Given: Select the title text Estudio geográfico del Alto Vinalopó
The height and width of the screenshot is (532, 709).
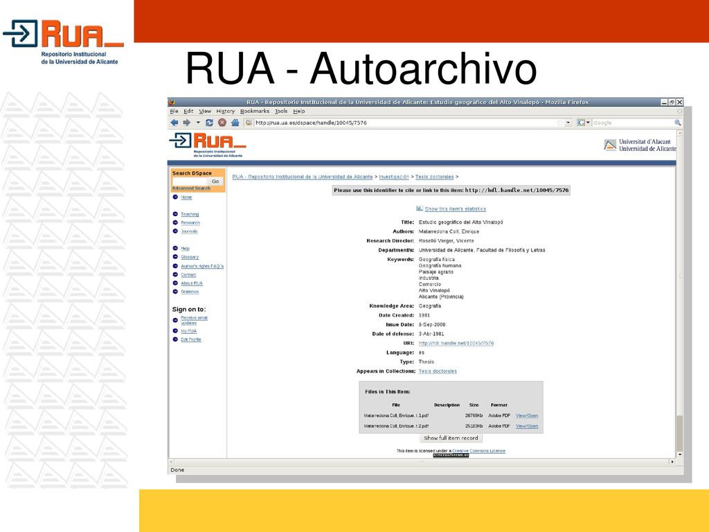Looking at the screenshot, I should [x=460, y=222].
